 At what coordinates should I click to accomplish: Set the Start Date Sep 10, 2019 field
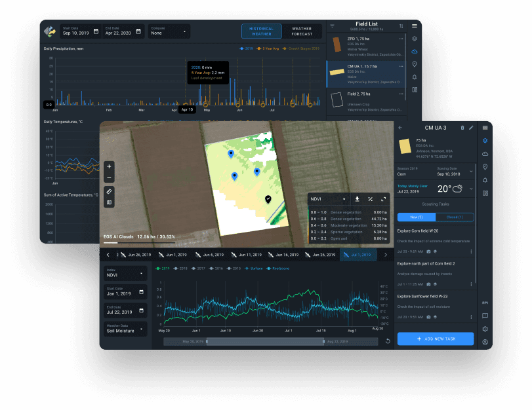pyautogui.click(x=81, y=31)
